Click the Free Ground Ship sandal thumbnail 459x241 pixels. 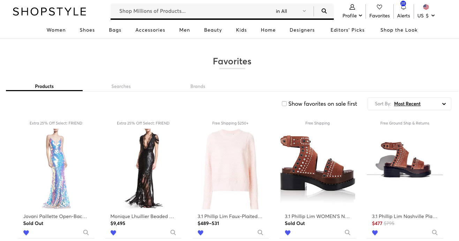405,159
